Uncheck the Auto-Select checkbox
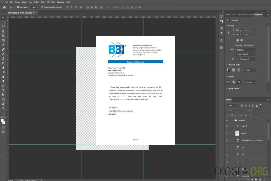This screenshot has height=181, width=271. 18,7
